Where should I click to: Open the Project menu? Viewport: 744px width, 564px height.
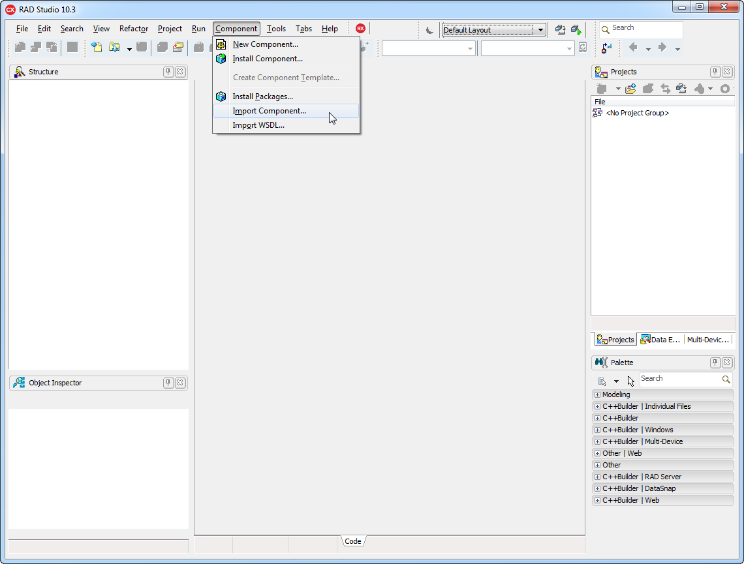(170, 29)
